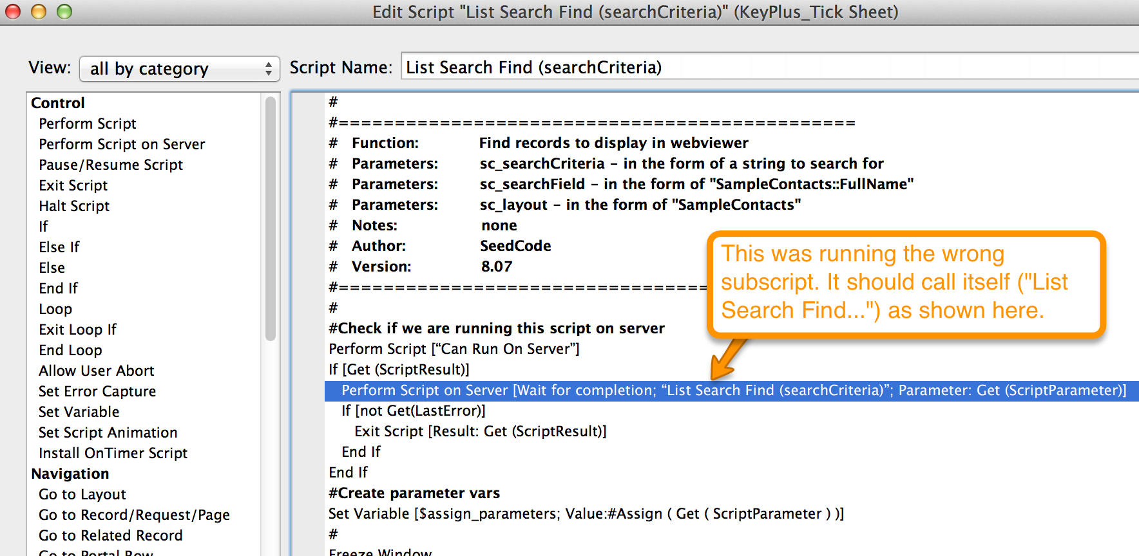Select Perform Script on Server step
Screen dimensions: 1139x556
(x=122, y=144)
